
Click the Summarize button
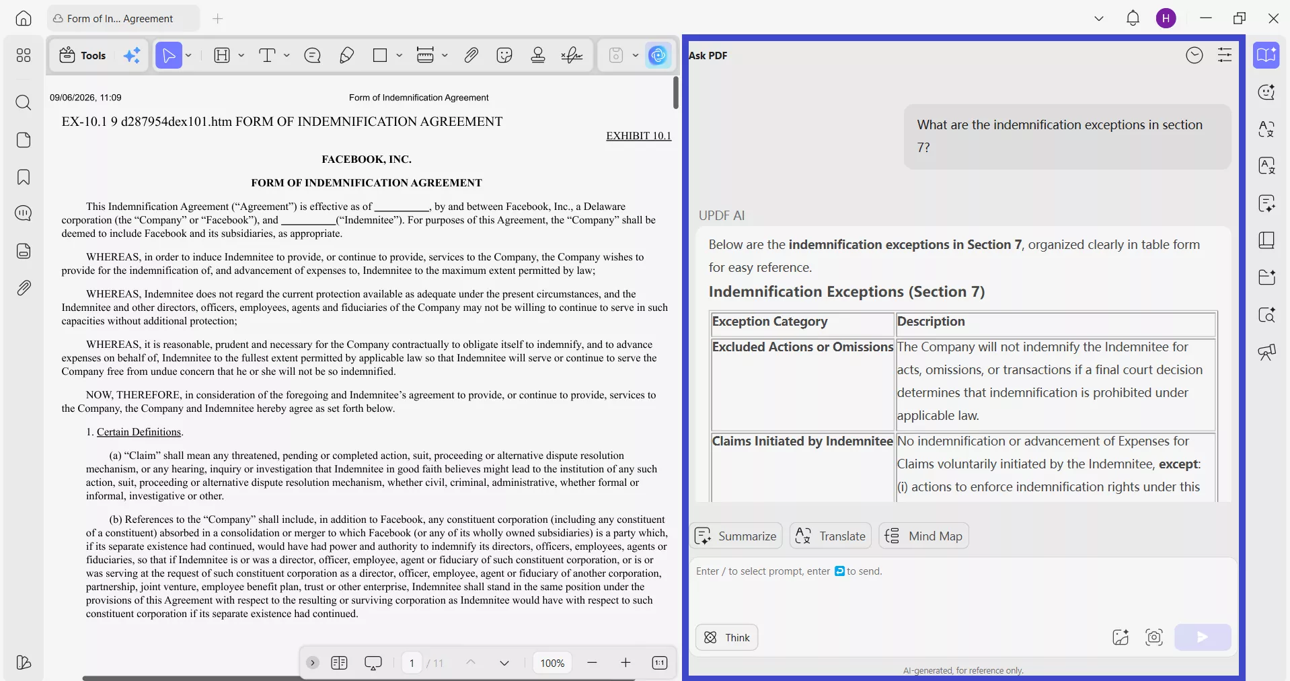click(736, 536)
